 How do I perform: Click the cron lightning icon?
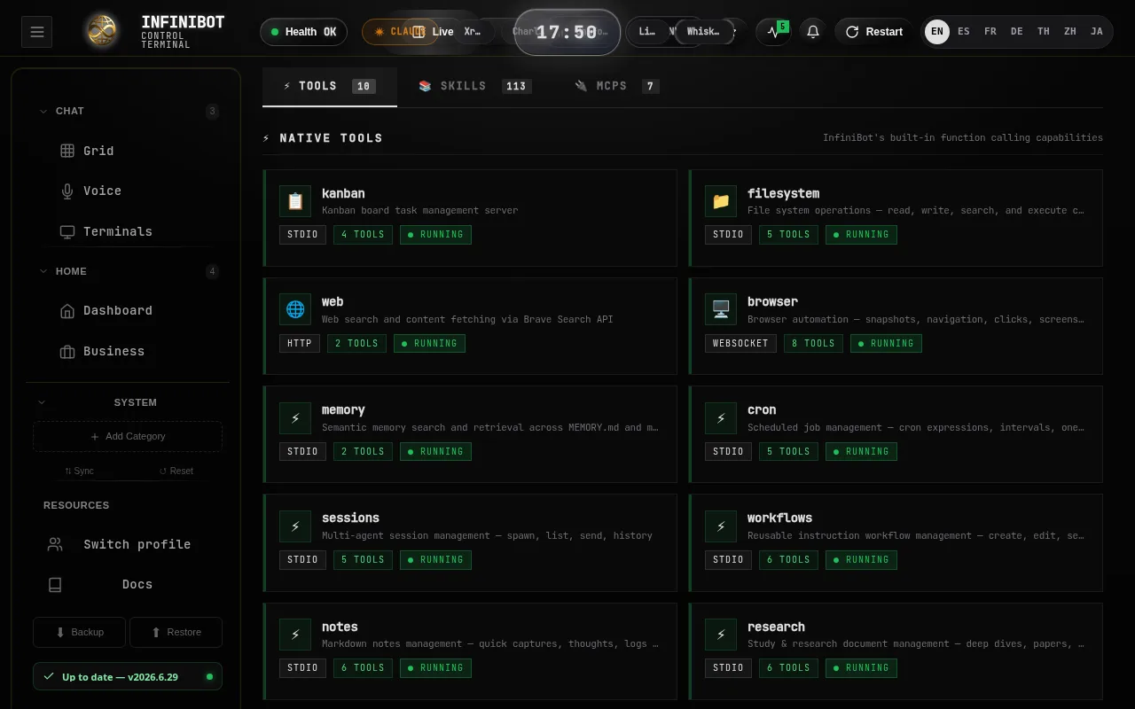coord(721,418)
